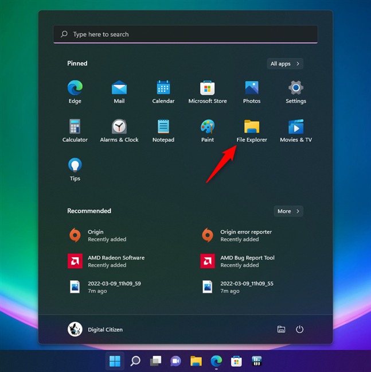Open the Edge pinned app
The height and width of the screenshot is (372, 371).
click(x=75, y=92)
